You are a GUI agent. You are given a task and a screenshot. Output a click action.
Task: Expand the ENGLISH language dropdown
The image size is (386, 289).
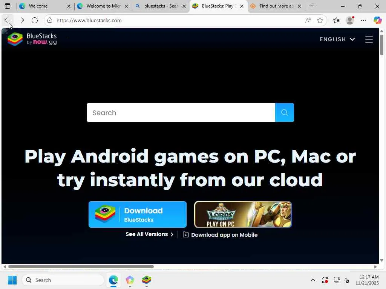337,39
